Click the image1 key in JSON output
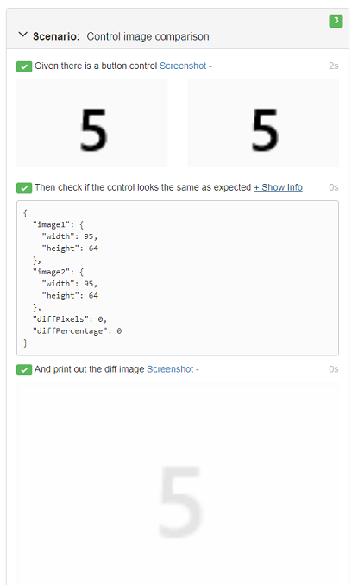The image size is (358, 585). tap(52, 224)
